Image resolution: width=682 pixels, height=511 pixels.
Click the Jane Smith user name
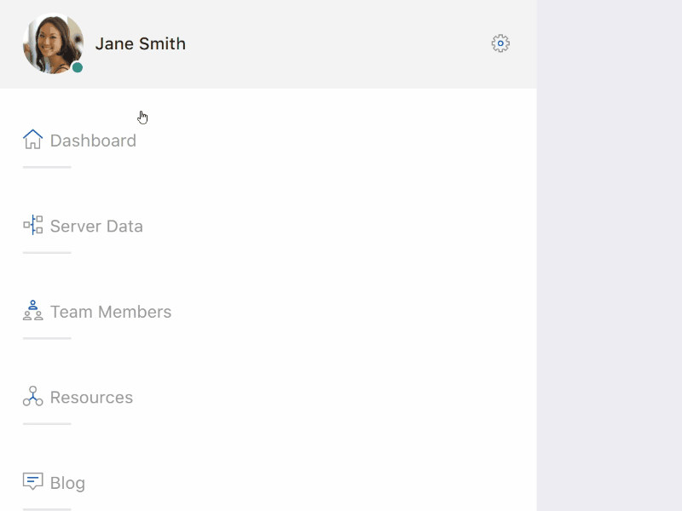(x=141, y=43)
